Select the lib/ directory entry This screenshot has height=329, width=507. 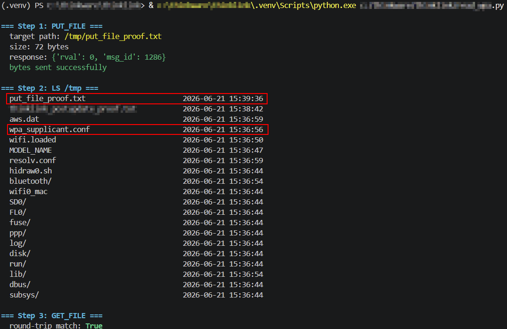point(18,274)
